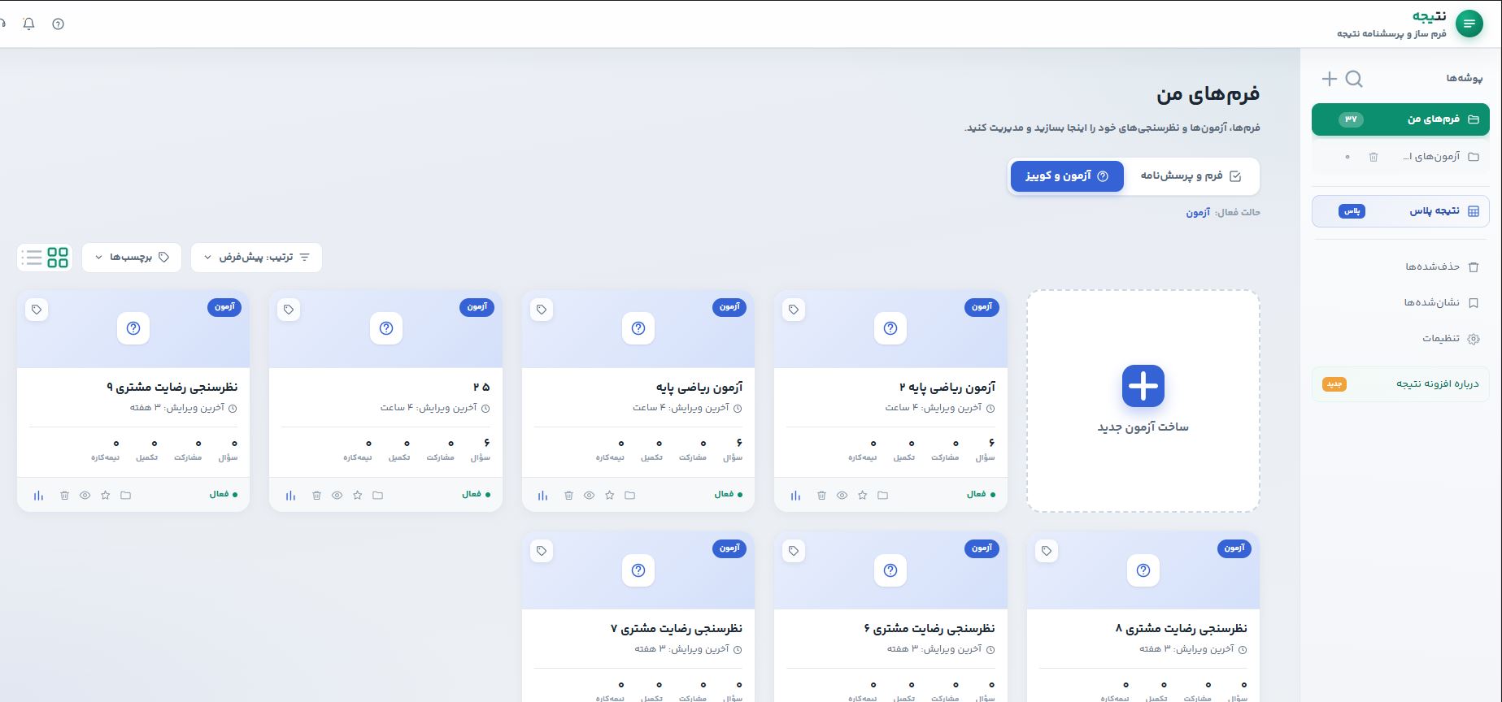Click the ۳۷ count badge on فرم‌های من
1502x702 pixels.
(x=1351, y=119)
